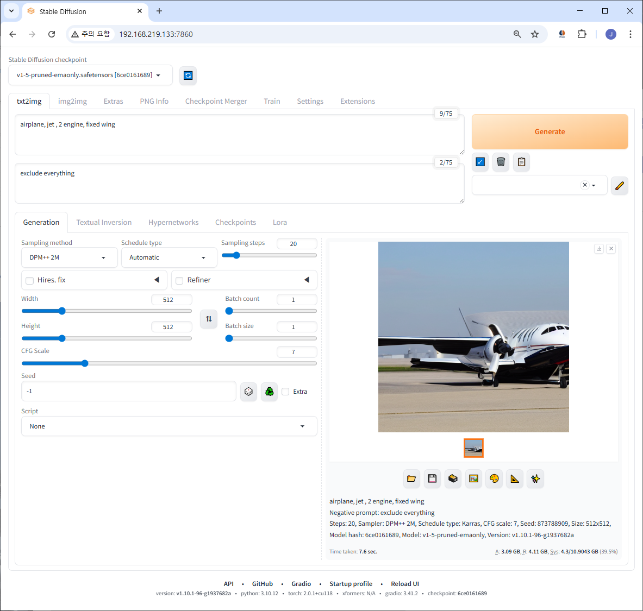Image resolution: width=643 pixels, height=611 pixels.
Task: Send image to img2img icon
Action: 473,478
